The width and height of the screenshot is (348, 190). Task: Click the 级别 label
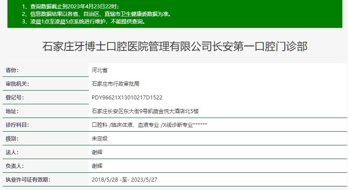click(12, 139)
